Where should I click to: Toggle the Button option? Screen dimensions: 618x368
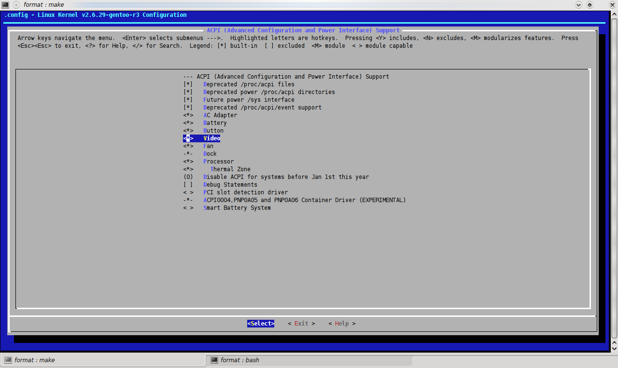tap(203, 131)
